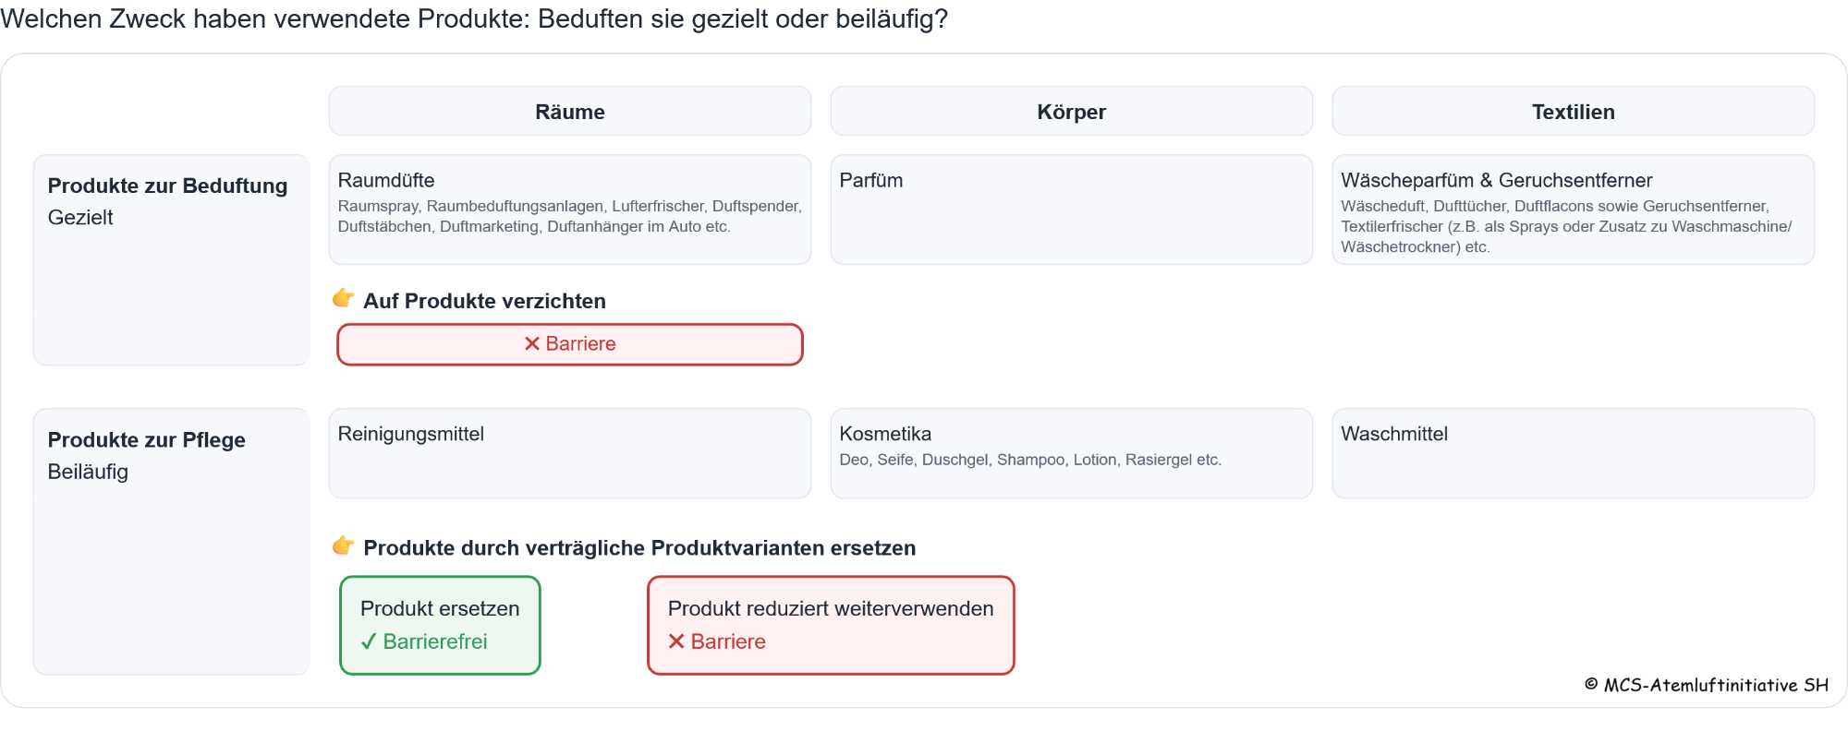Click the Reinigungsmittel card
1848x731 pixels.
[x=569, y=453]
